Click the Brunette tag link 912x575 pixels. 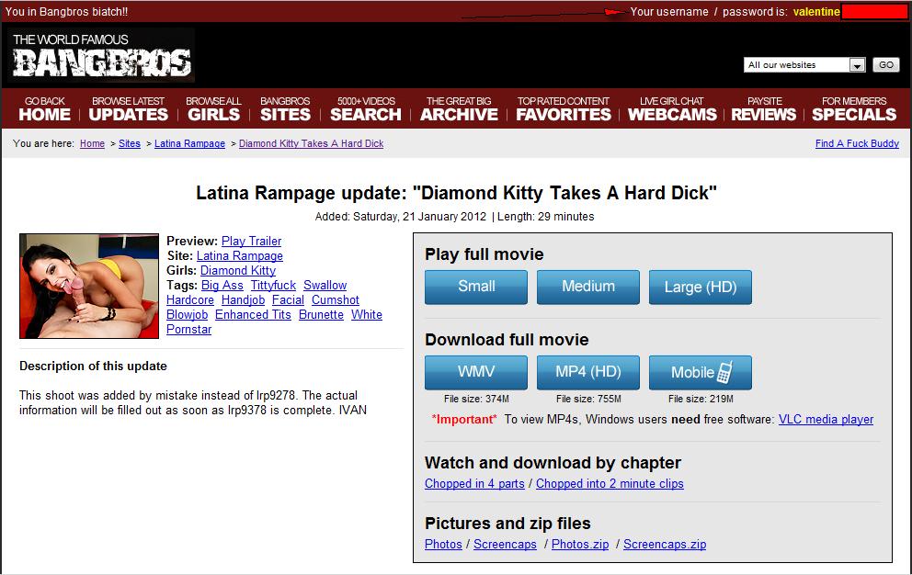pyautogui.click(x=321, y=314)
